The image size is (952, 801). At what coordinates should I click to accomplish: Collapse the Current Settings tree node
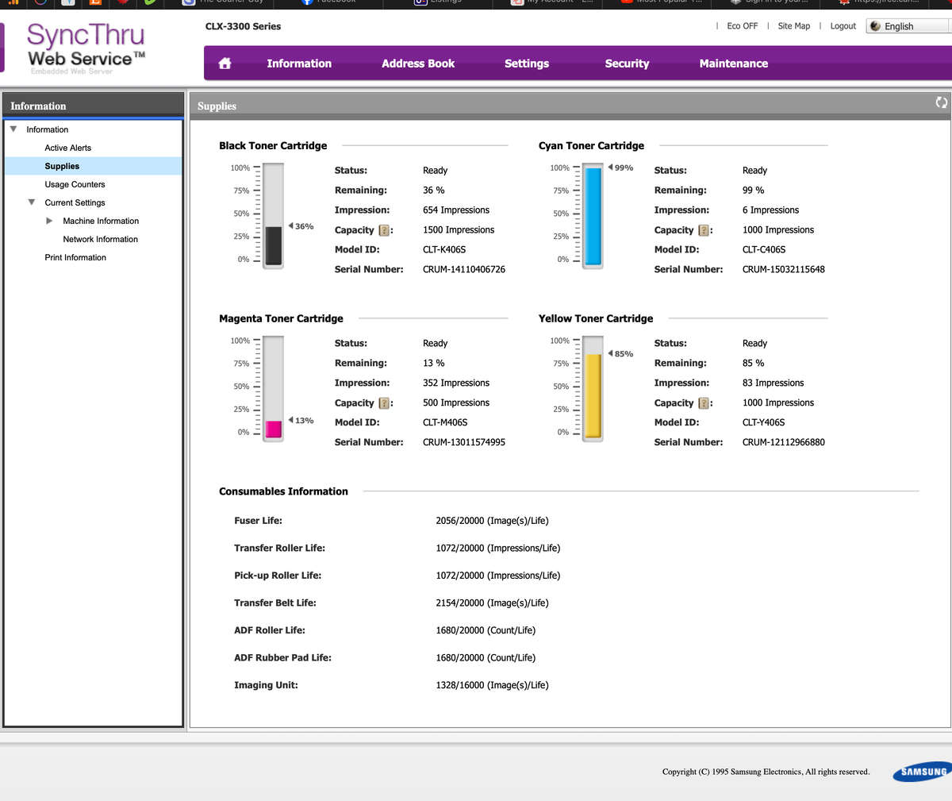coord(32,202)
